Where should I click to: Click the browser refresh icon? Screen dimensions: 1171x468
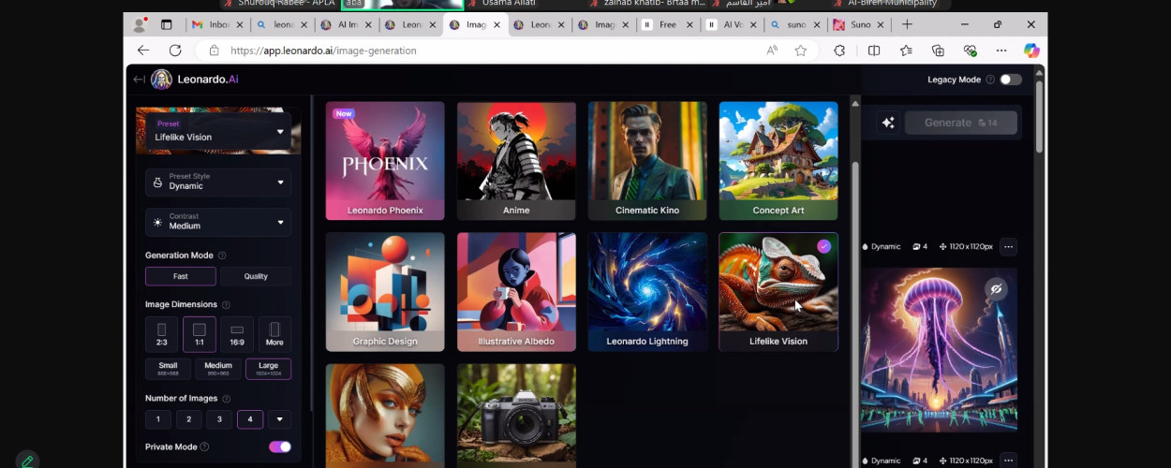[175, 51]
